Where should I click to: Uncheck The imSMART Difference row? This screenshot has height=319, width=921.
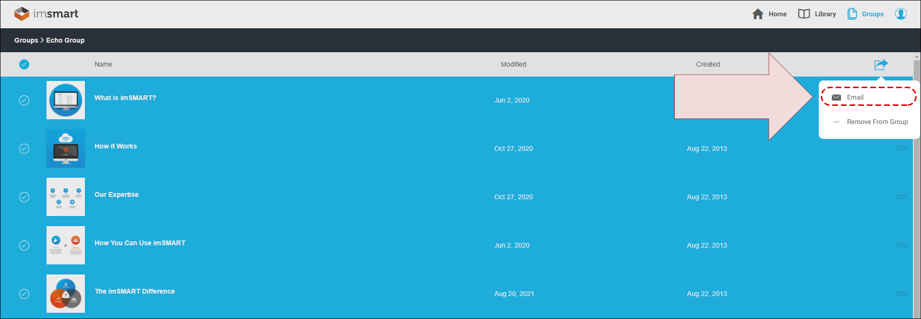pyautogui.click(x=24, y=294)
